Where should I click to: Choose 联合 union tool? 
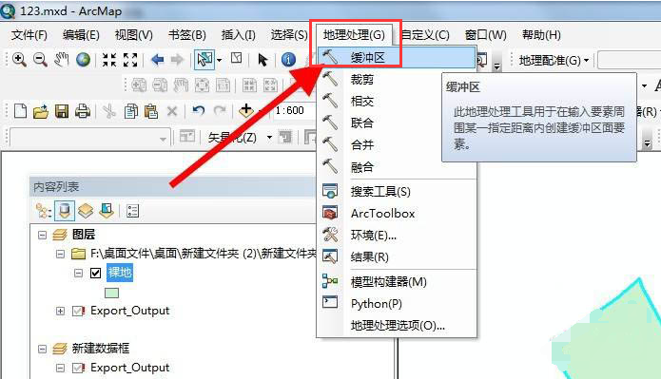397,123
